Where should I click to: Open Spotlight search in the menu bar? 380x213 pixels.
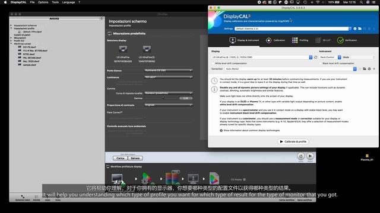pyautogui.click(x=361, y=2)
